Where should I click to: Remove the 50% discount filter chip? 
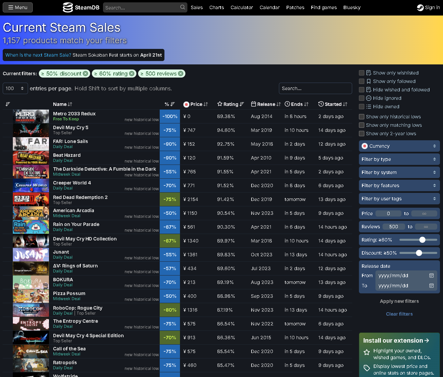click(85, 74)
